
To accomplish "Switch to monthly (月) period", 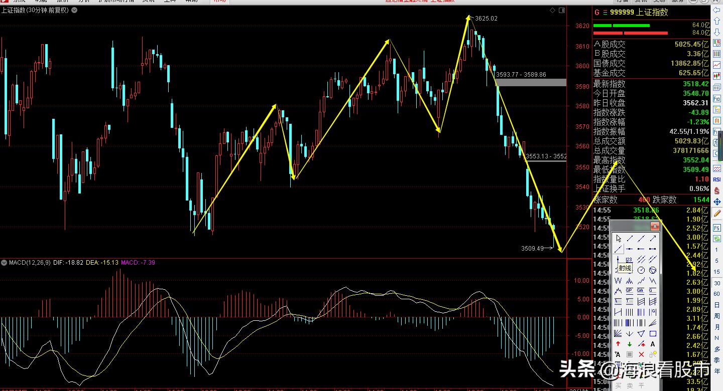I will [x=717, y=327].
